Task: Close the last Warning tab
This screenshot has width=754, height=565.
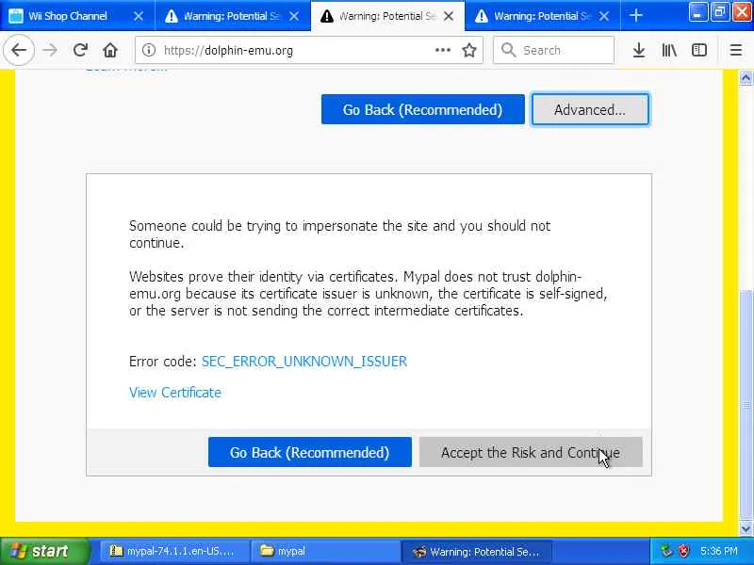Action: pos(604,16)
